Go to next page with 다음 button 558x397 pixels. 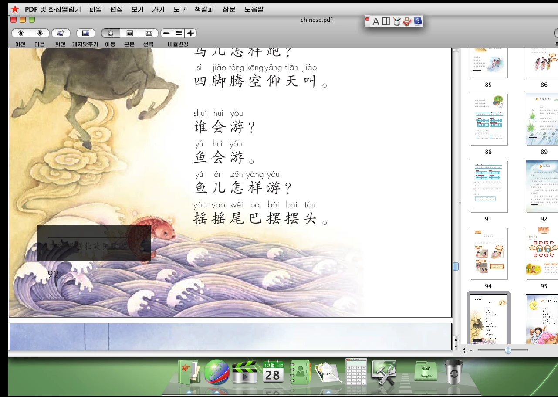pos(40,33)
